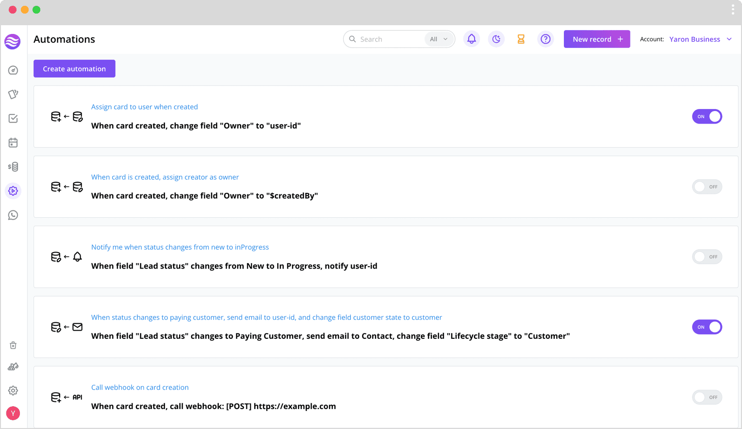
Task: Open the tasks checkmark icon in sidebar
Action: coord(13,118)
